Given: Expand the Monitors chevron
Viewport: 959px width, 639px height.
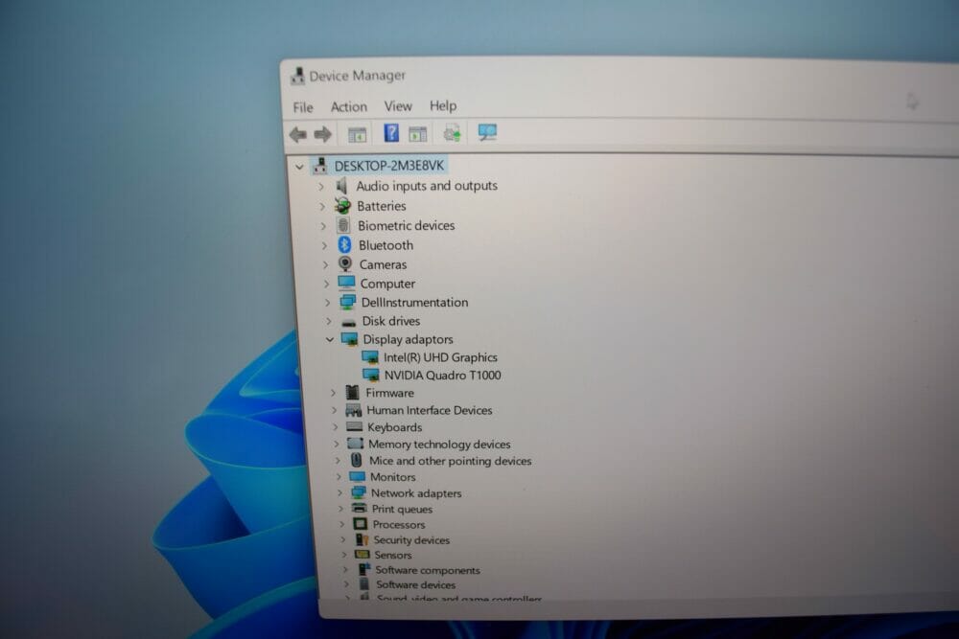Looking at the screenshot, I should (339, 476).
